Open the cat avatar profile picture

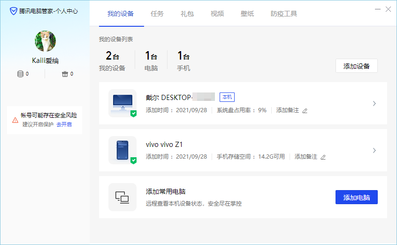click(46, 41)
